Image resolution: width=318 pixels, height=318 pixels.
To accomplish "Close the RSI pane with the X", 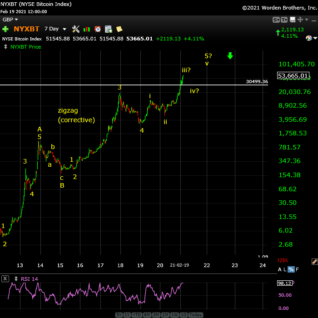I will 5,278.
